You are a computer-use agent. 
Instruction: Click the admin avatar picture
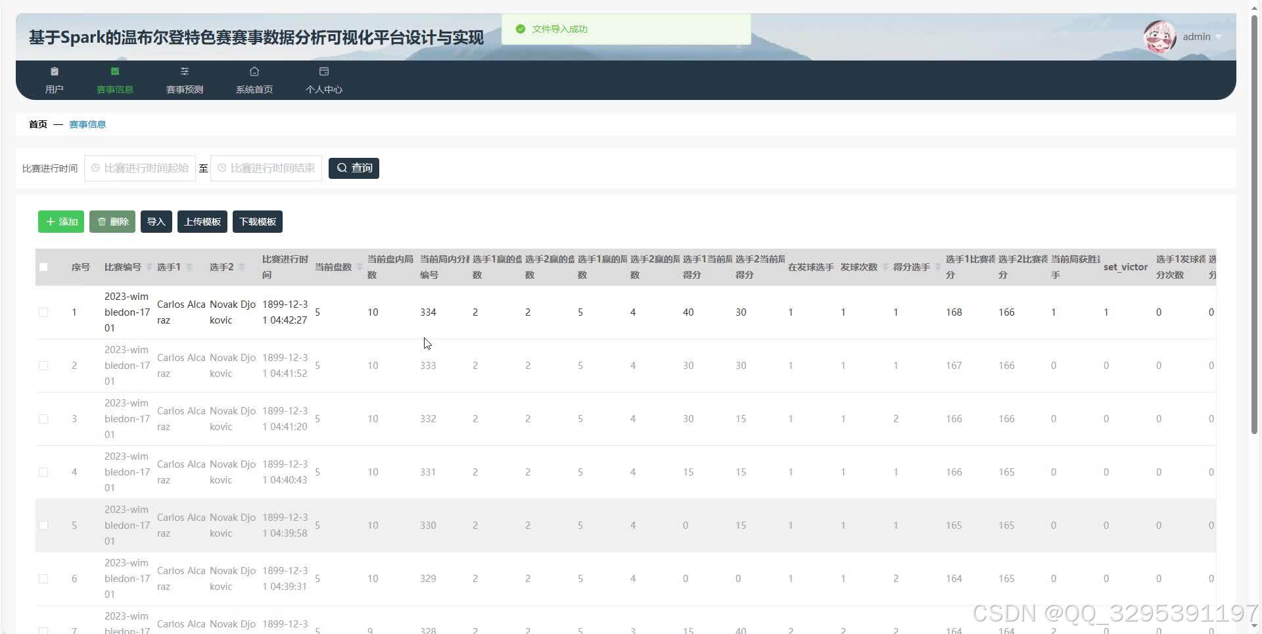(x=1159, y=37)
